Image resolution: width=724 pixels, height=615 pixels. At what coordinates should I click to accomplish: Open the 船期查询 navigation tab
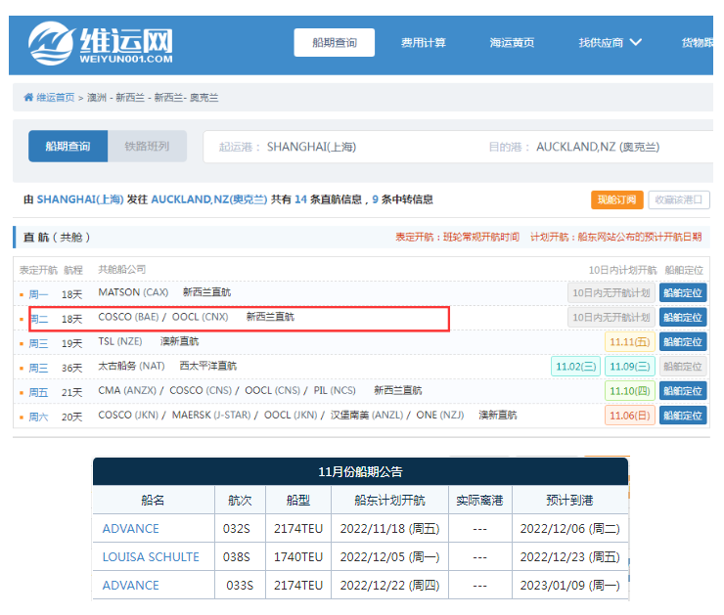[x=335, y=42]
